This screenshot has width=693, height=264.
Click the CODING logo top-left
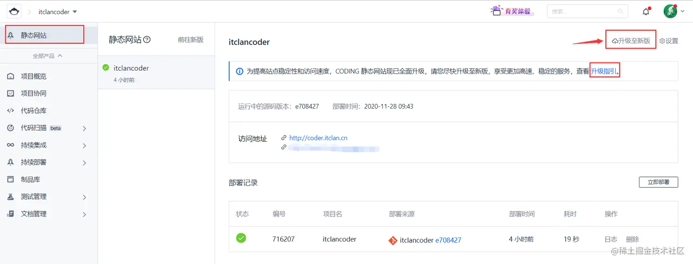(14, 11)
